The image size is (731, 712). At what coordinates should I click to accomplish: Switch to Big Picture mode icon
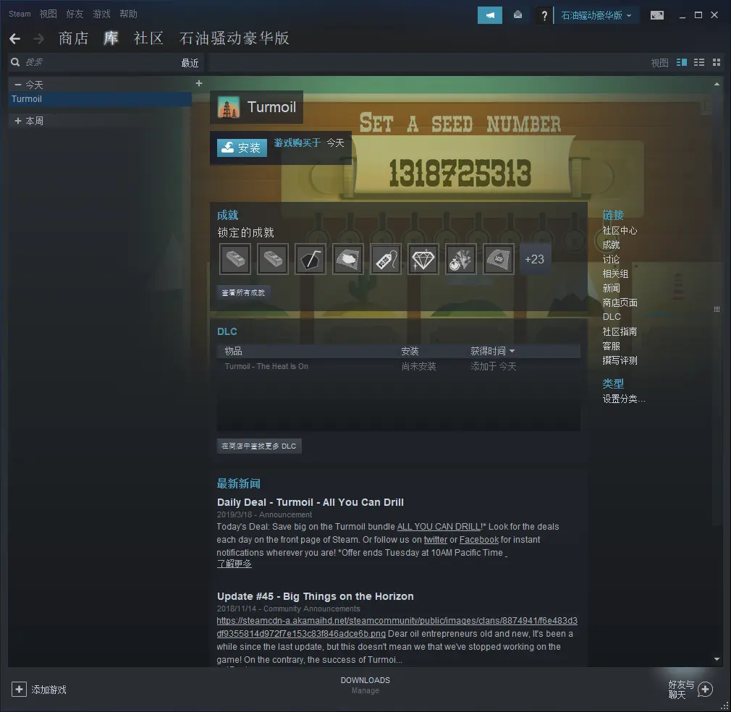coord(657,15)
